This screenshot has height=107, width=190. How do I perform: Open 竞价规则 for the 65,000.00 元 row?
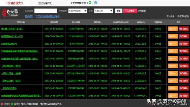coord(184,51)
